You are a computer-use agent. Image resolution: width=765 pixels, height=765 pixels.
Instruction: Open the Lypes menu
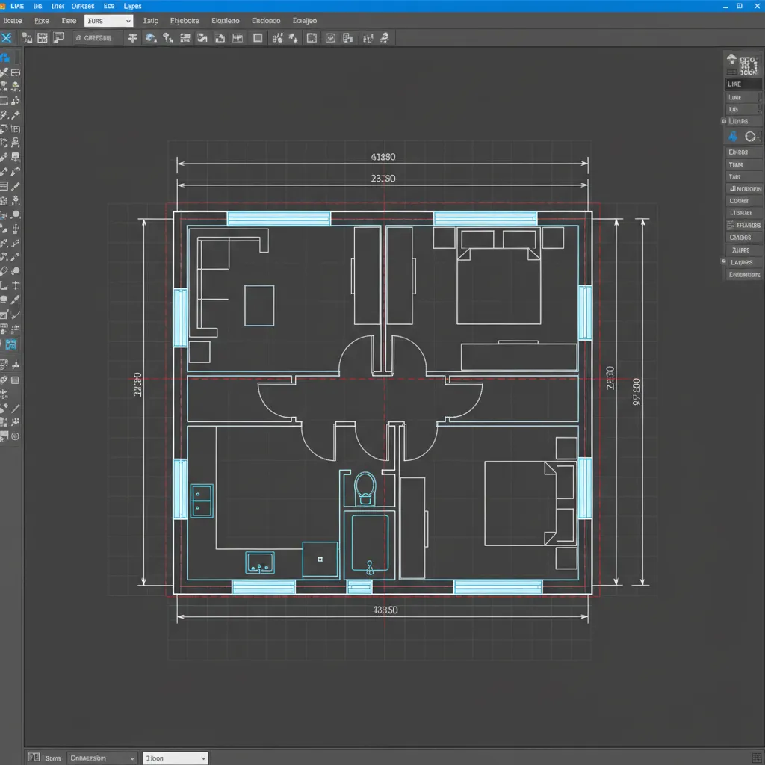click(x=133, y=6)
